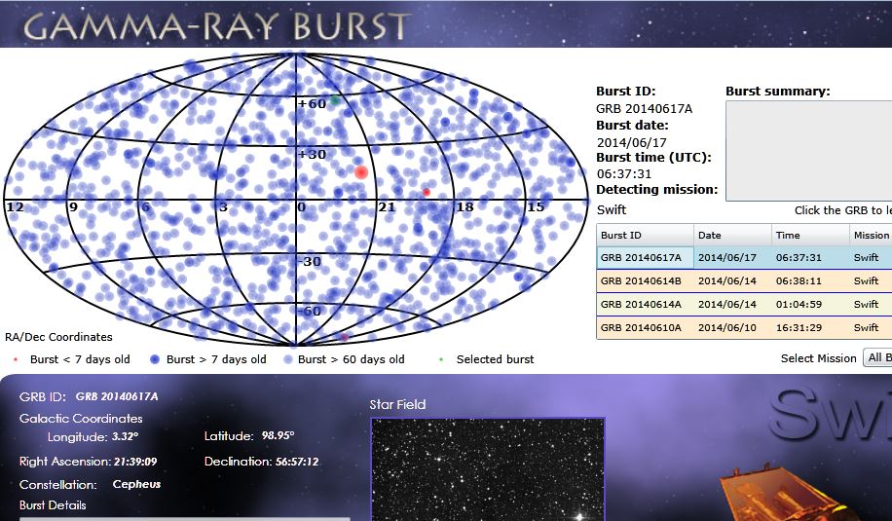
Task: Click the red 'Burst < 7 days old' legend dot
Action: tap(17, 359)
